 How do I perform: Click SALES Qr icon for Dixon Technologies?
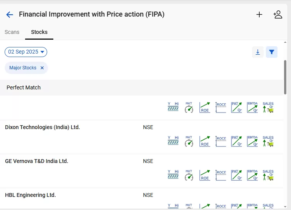tap(268, 141)
